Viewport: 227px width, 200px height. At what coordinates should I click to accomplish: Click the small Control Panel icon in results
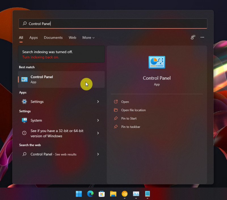[24, 79]
